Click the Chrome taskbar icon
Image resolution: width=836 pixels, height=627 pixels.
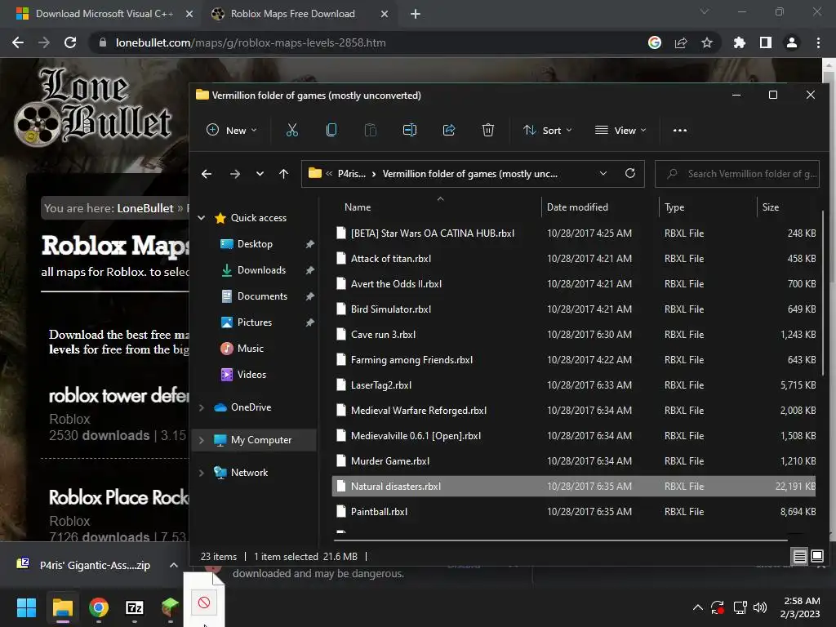pyautogui.click(x=99, y=607)
